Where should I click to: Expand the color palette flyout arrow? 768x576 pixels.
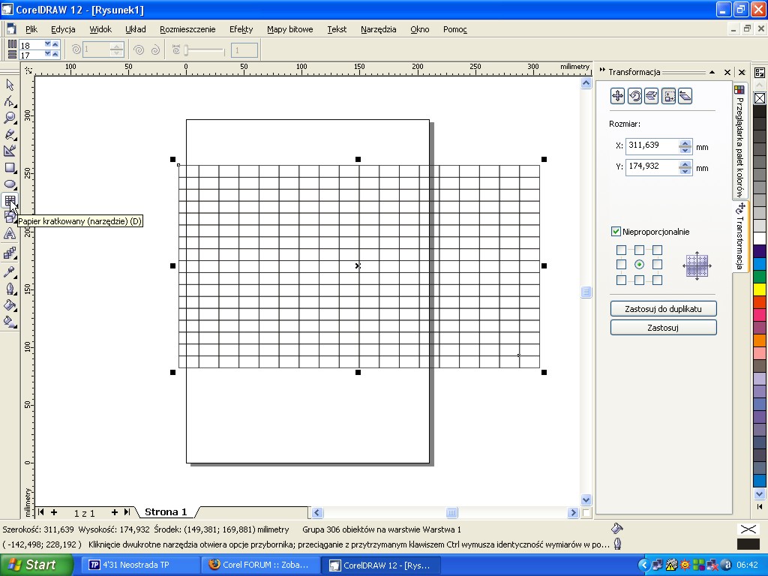pyautogui.click(x=759, y=496)
